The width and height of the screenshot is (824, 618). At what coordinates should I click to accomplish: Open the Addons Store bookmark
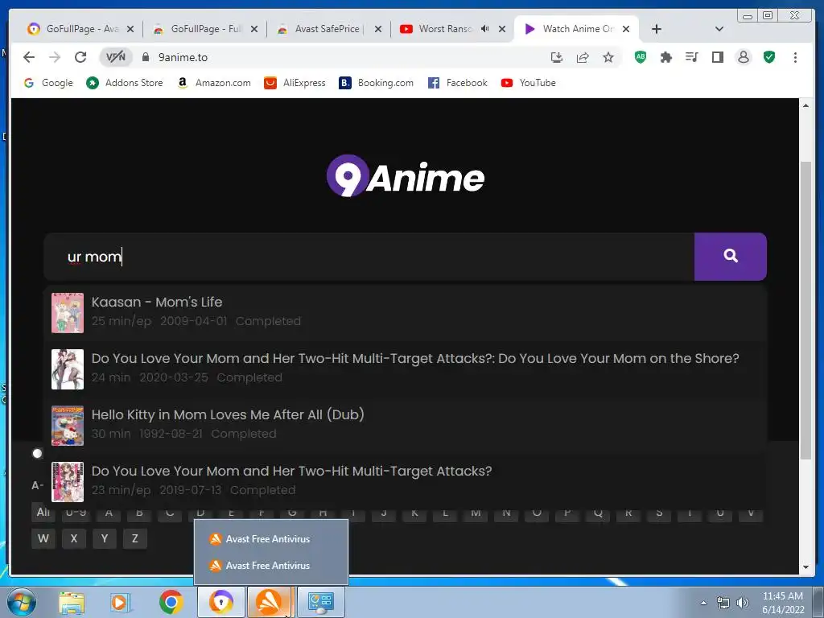pos(125,83)
